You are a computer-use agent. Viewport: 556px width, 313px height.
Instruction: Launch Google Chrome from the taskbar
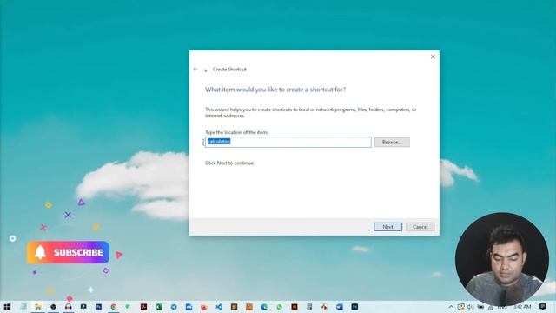click(x=114, y=307)
